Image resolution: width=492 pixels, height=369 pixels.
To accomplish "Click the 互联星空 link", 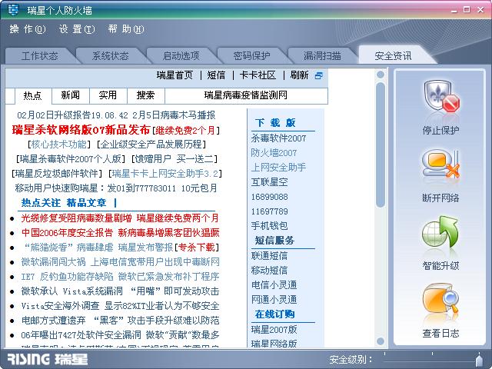I will tap(269, 182).
